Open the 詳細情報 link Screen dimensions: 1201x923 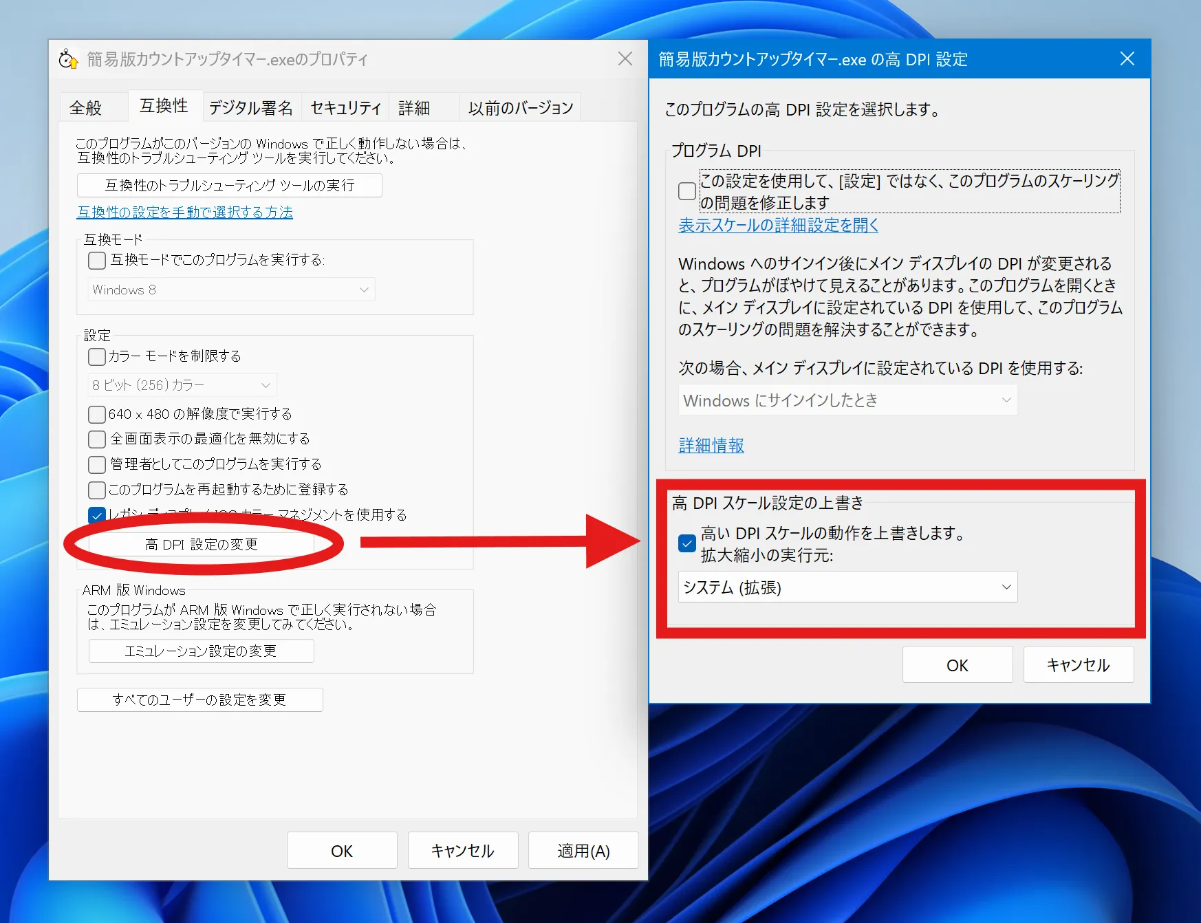[711, 446]
